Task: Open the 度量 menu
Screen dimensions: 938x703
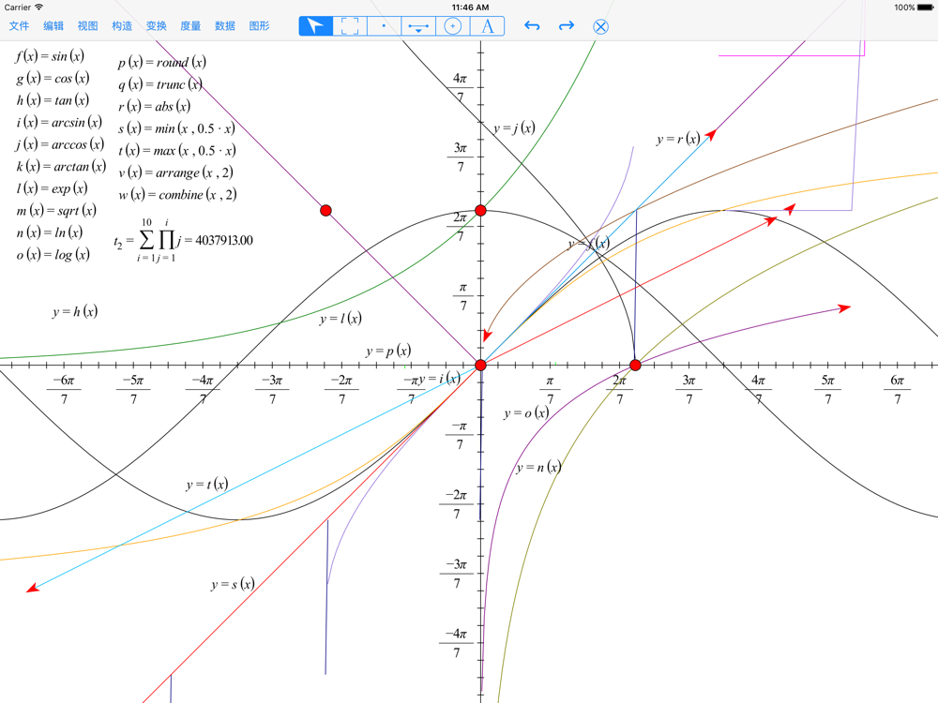Action: tap(190, 26)
